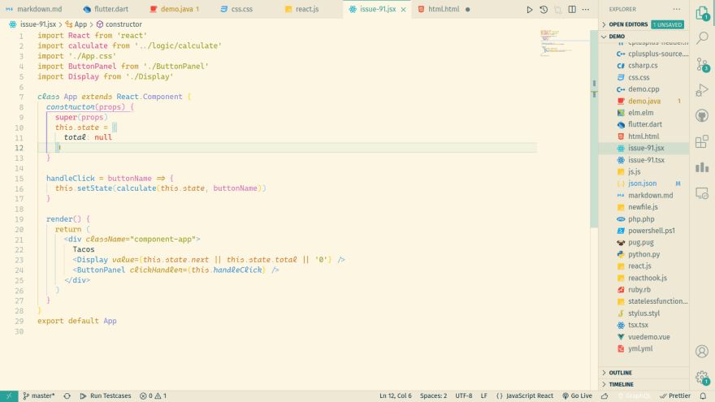Switch to the markdown.md tab
715x402 pixels.
coord(34,9)
